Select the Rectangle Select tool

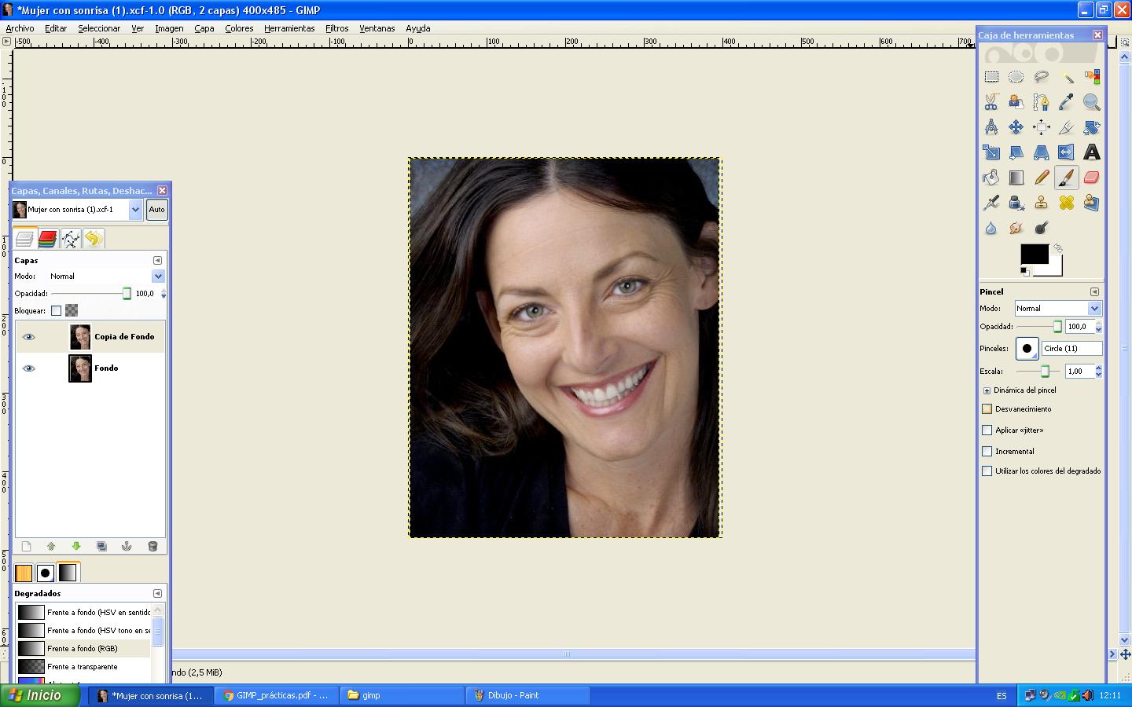click(x=991, y=77)
